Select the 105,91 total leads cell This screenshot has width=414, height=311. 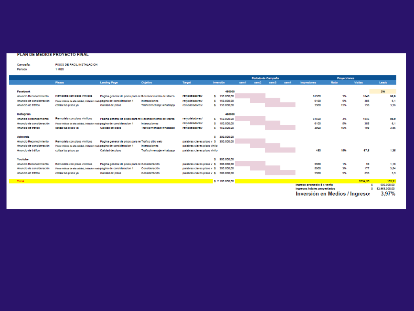[x=391, y=181]
